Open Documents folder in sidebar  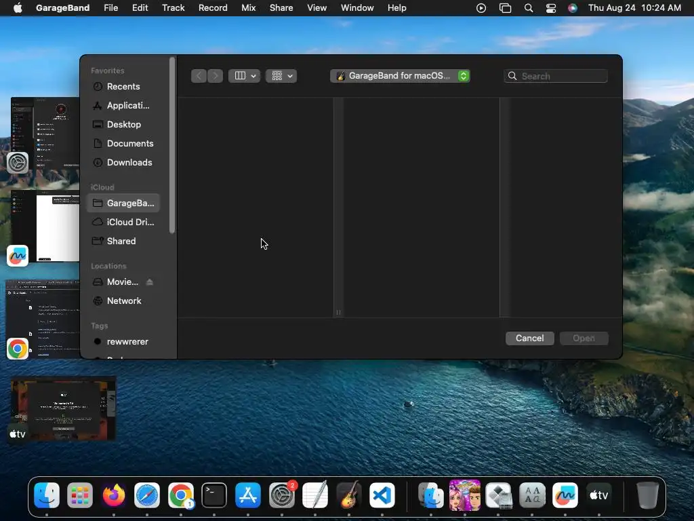coord(123,144)
